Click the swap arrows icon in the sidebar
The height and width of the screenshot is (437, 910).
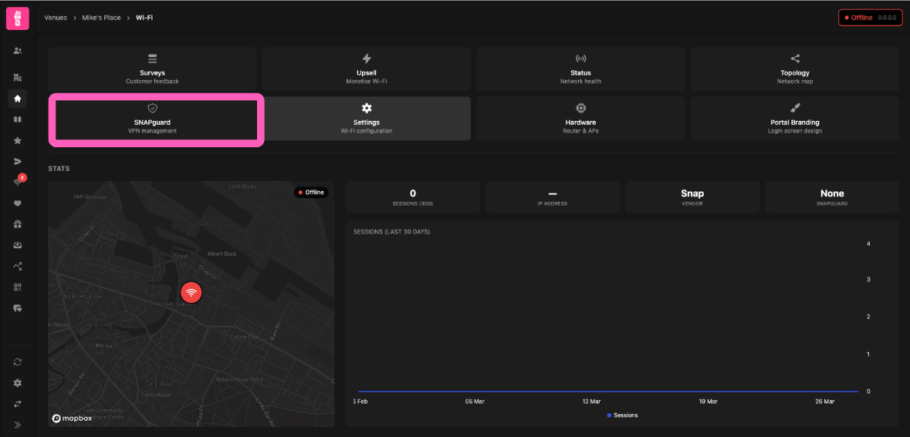click(17, 404)
